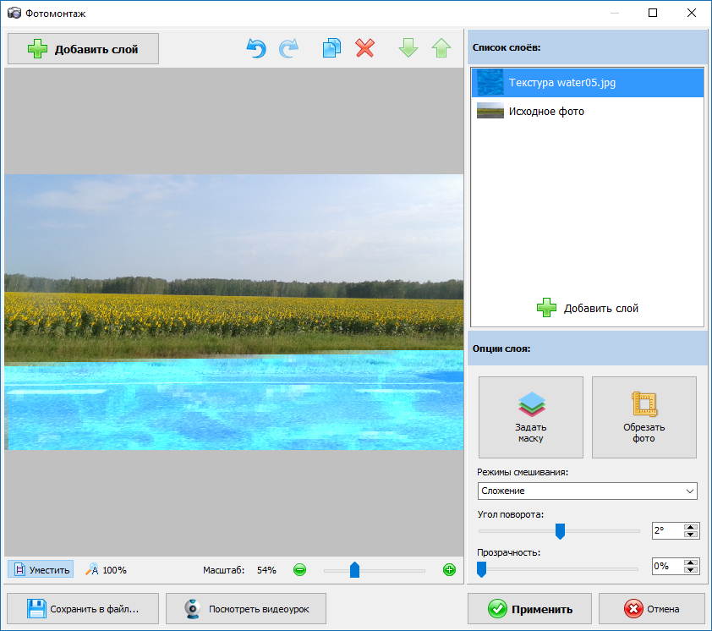Click Посмотреть видеоурок button

pos(246,609)
